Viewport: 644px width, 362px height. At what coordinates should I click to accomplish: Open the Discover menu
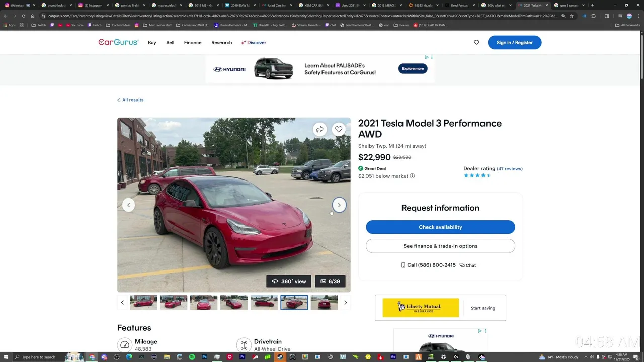coord(254,42)
